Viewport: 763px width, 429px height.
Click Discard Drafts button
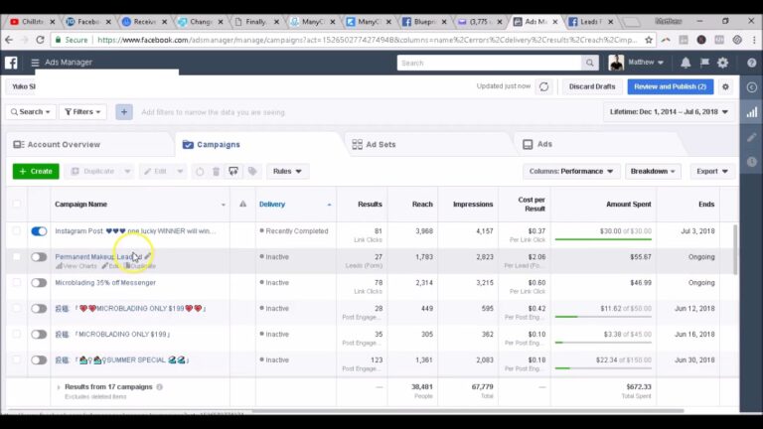tap(592, 86)
